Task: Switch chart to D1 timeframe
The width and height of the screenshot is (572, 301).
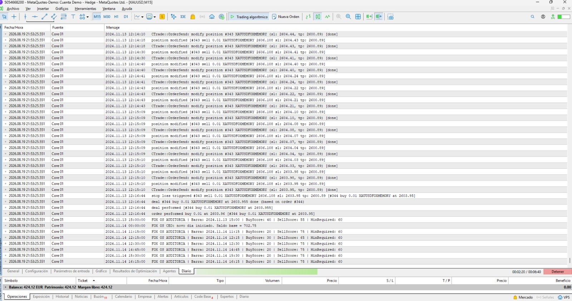Action: pos(126,16)
